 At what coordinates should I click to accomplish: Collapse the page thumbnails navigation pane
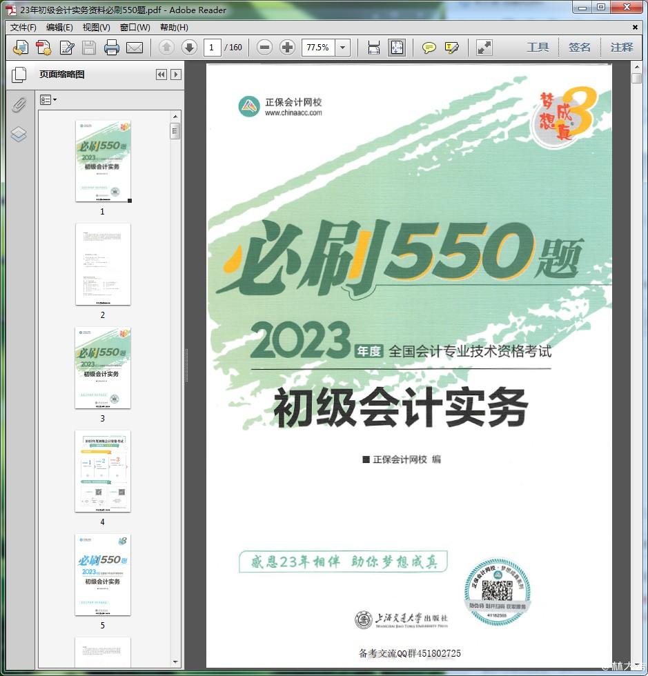161,74
